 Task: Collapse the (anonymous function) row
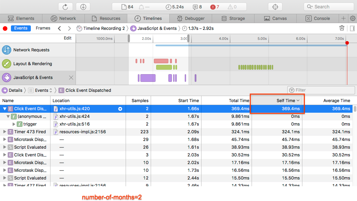click(x=8, y=117)
